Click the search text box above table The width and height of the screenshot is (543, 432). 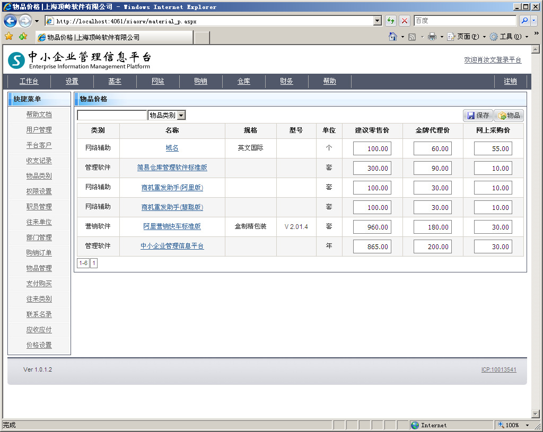tap(112, 115)
